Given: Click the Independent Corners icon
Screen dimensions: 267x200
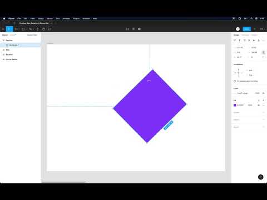Looking at the screenshot, I should tap(263, 57).
